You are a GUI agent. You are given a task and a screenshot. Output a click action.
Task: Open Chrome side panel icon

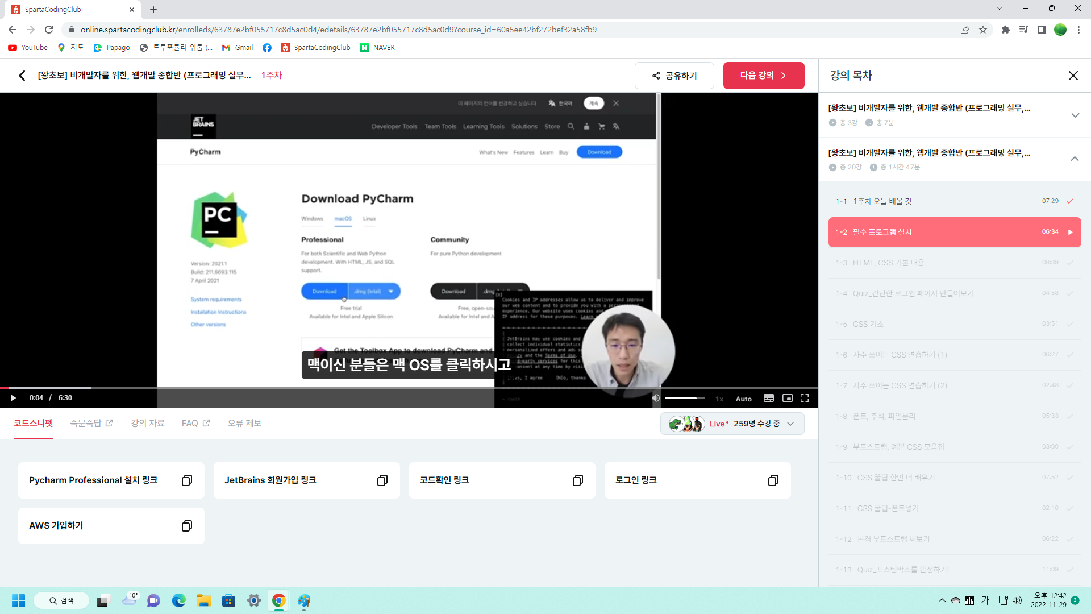click(x=1042, y=30)
